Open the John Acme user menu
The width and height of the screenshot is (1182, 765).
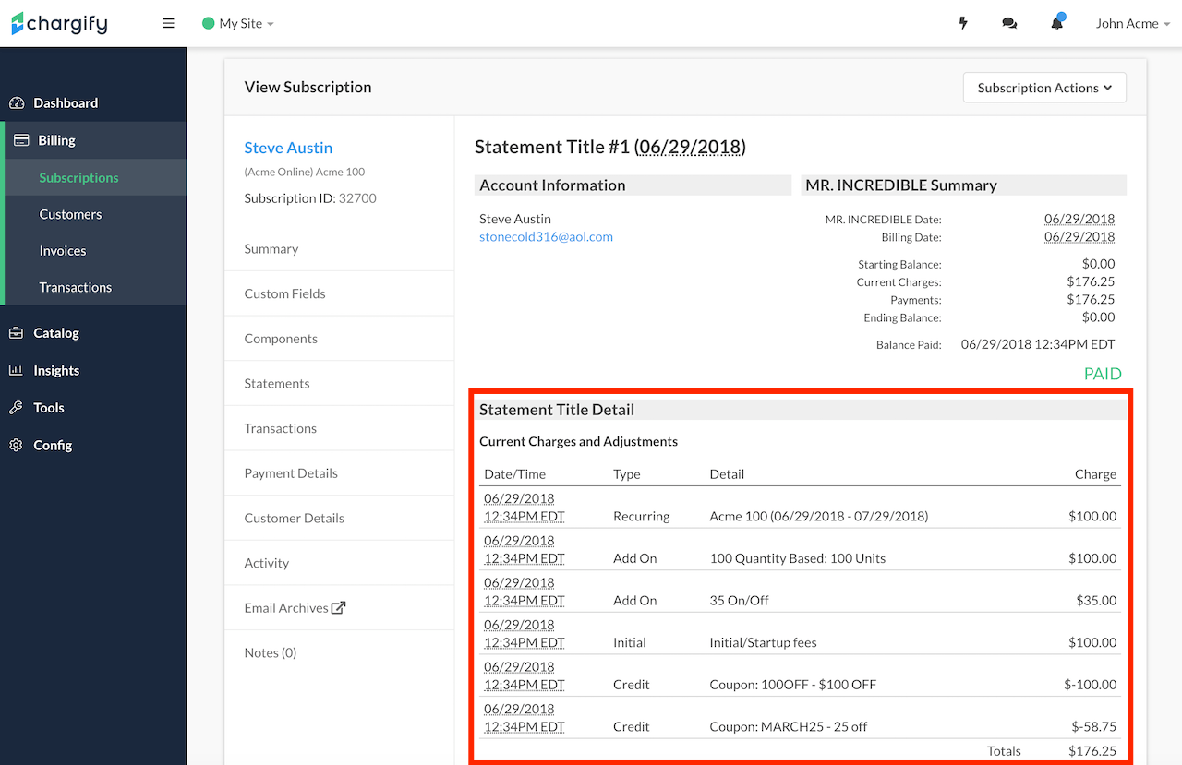1133,23
